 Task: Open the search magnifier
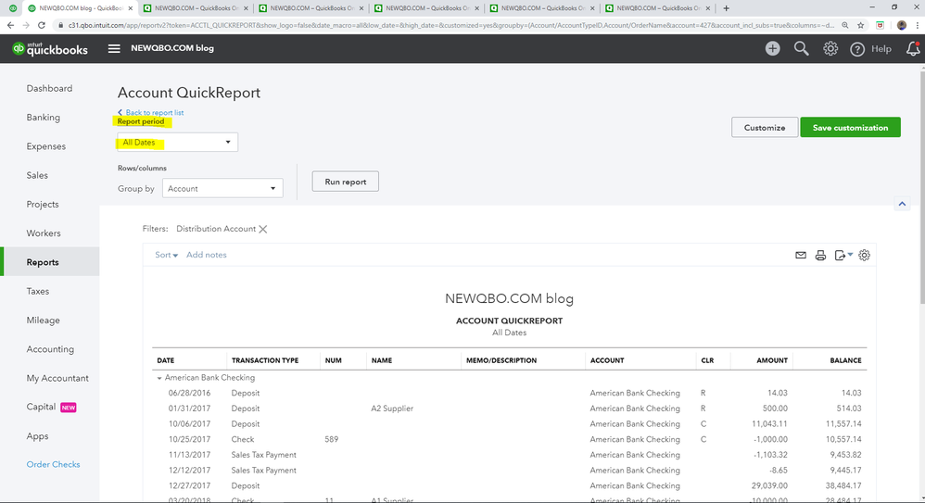(801, 48)
